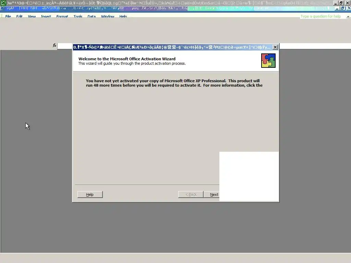
Task: Open the Format menu
Action: (x=62, y=16)
